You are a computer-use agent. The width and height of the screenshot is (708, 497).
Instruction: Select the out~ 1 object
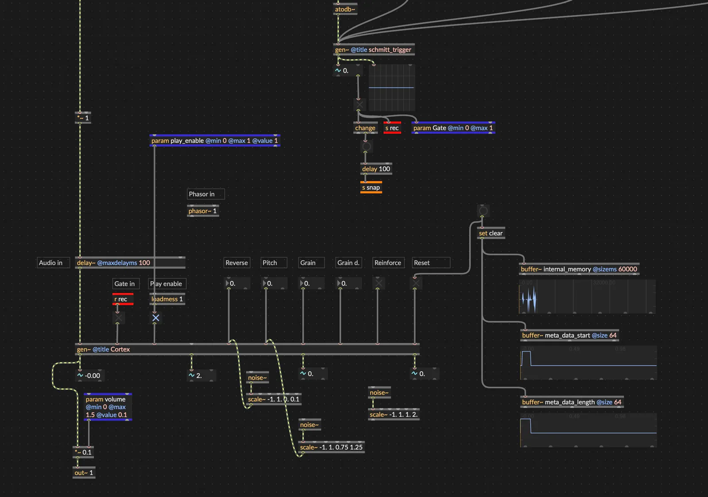[x=84, y=473]
